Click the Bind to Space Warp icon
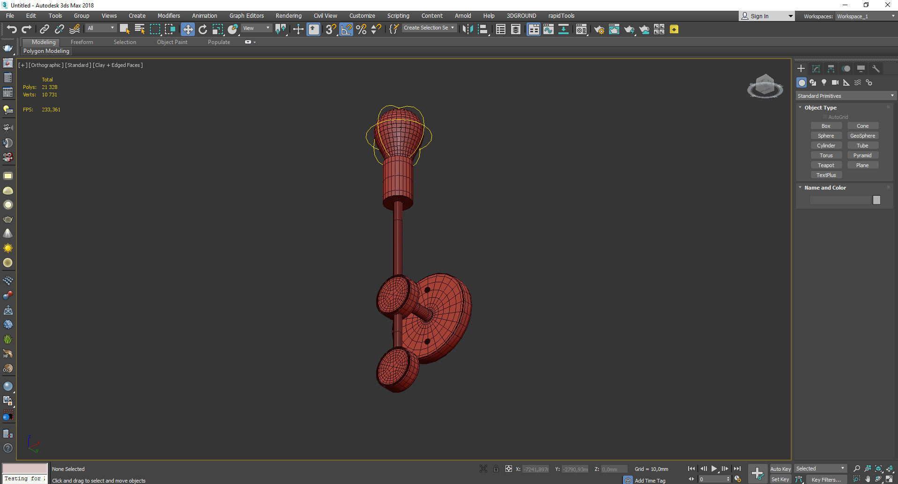Viewport: 898px width, 484px height. pyautogui.click(x=74, y=29)
